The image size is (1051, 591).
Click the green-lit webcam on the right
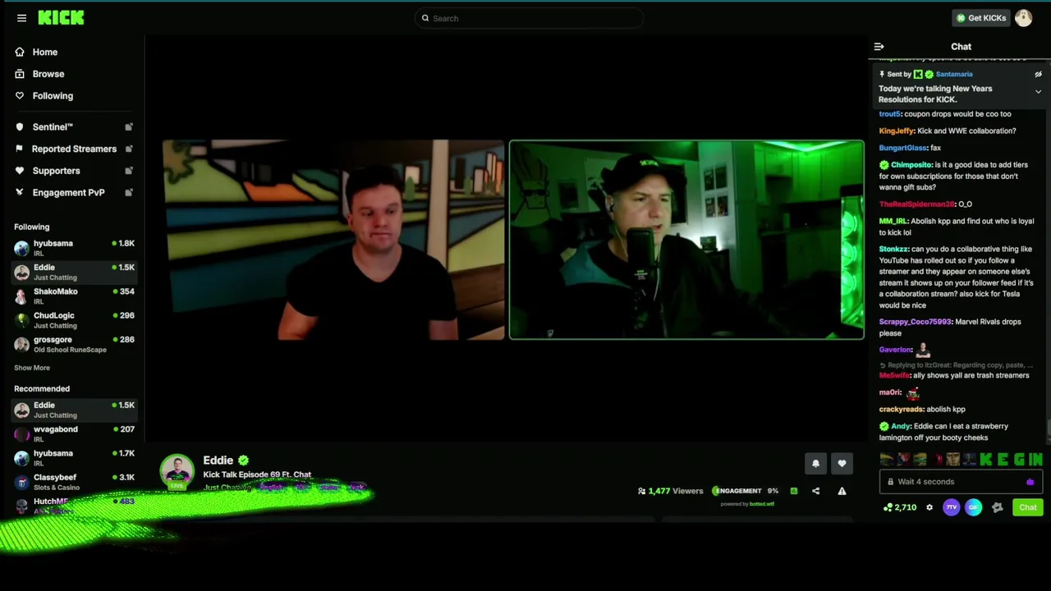(686, 240)
